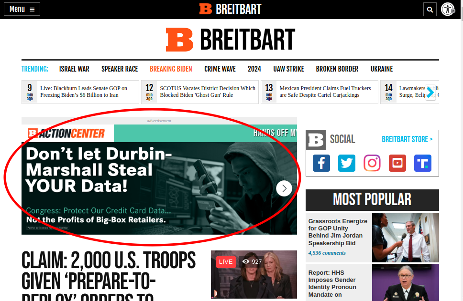This screenshot has width=463, height=301.
Task: Advance the news ticker with the blue arrow
Action: tap(430, 93)
